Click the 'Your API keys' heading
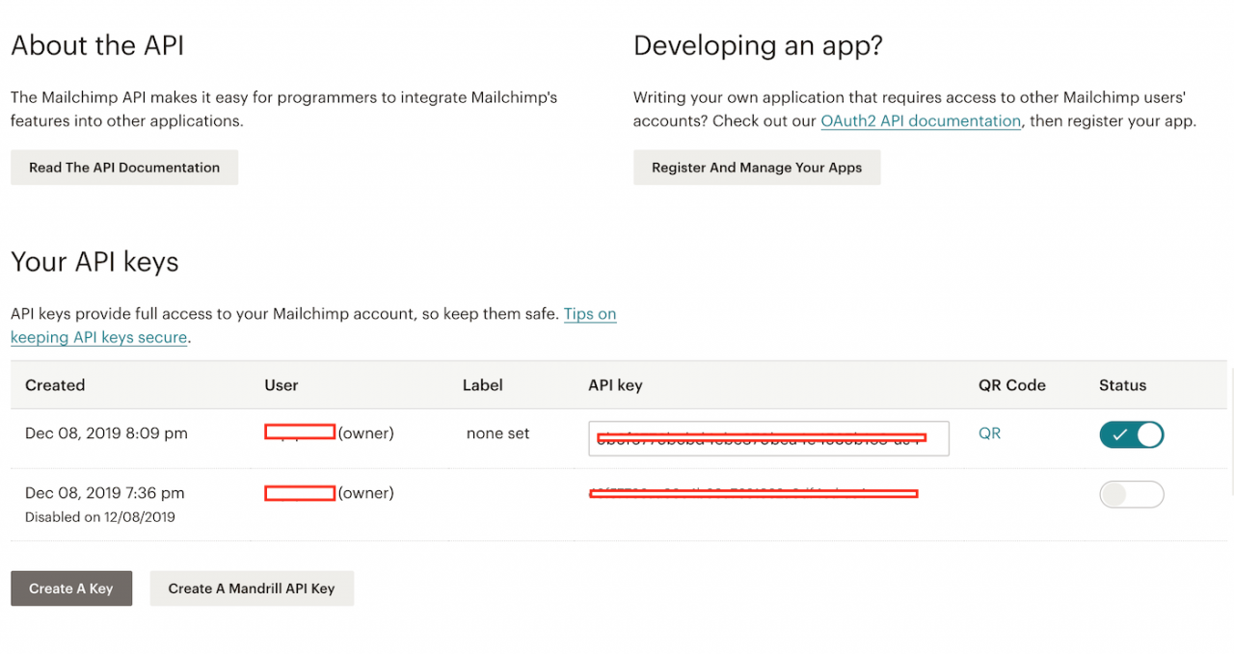The width and height of the screenshot is (1234, 654). tap(94, 262)
